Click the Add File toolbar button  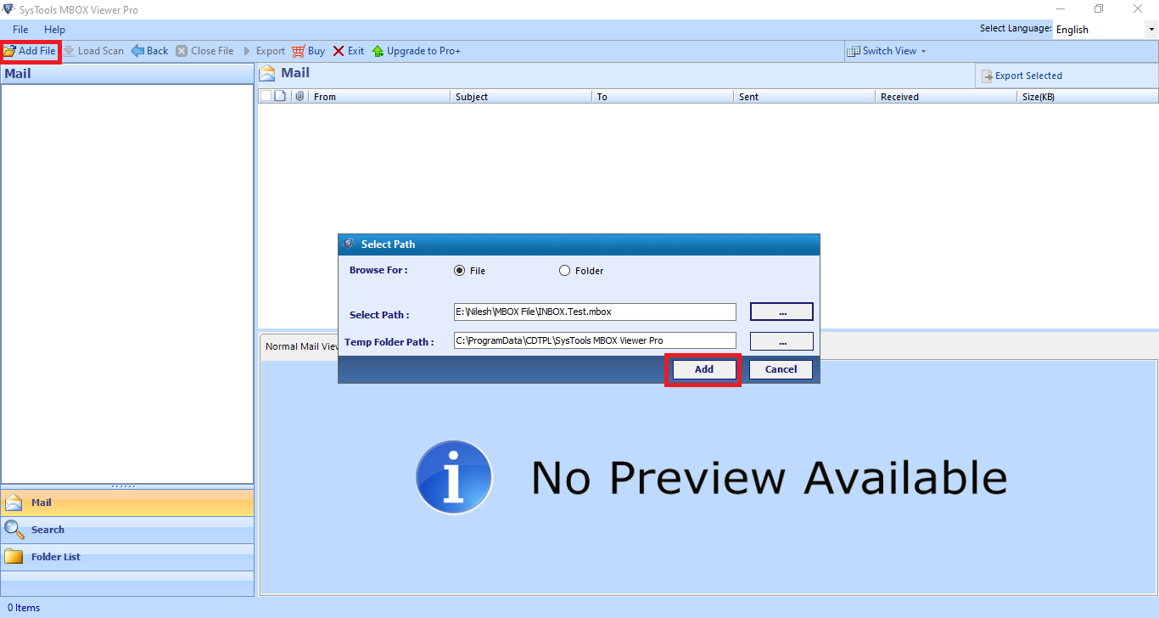click(30, 51)
